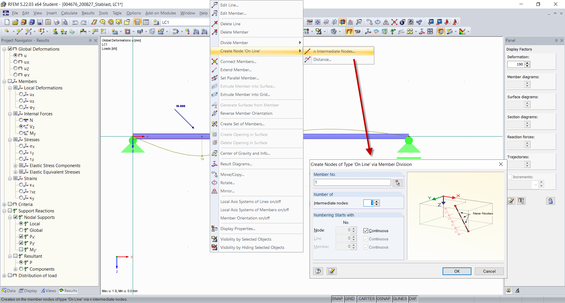
Task: Select the new line tool icon
Action: (x=19, y=31)
